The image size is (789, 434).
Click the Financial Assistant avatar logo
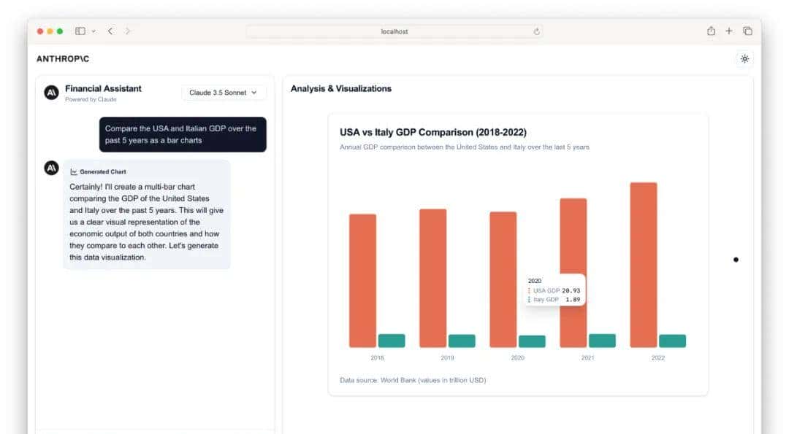coord(51,93)
